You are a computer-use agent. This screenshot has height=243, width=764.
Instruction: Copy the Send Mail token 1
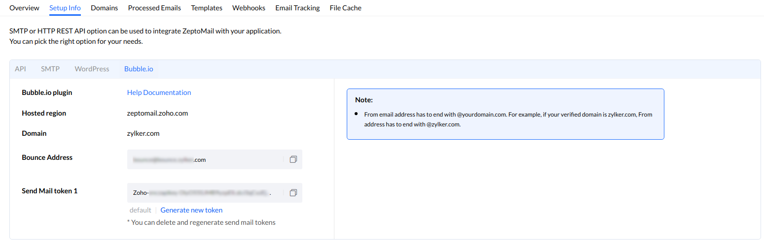[293, 193]
